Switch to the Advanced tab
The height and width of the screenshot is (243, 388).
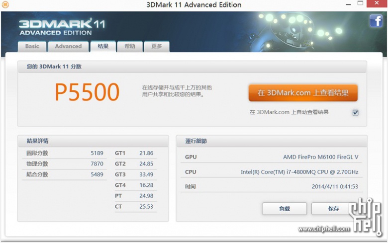click(68, 46)
